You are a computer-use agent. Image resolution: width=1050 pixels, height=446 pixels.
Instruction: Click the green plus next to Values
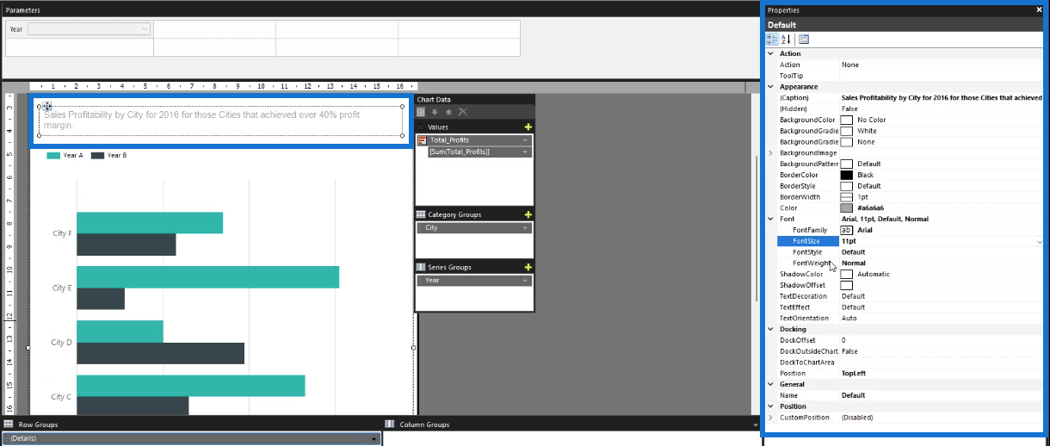click(x=528, y=127)
